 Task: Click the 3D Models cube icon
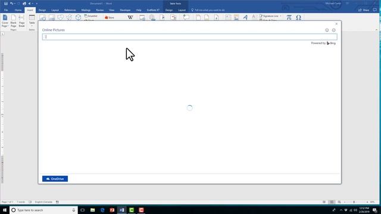[x=78, y=17]
